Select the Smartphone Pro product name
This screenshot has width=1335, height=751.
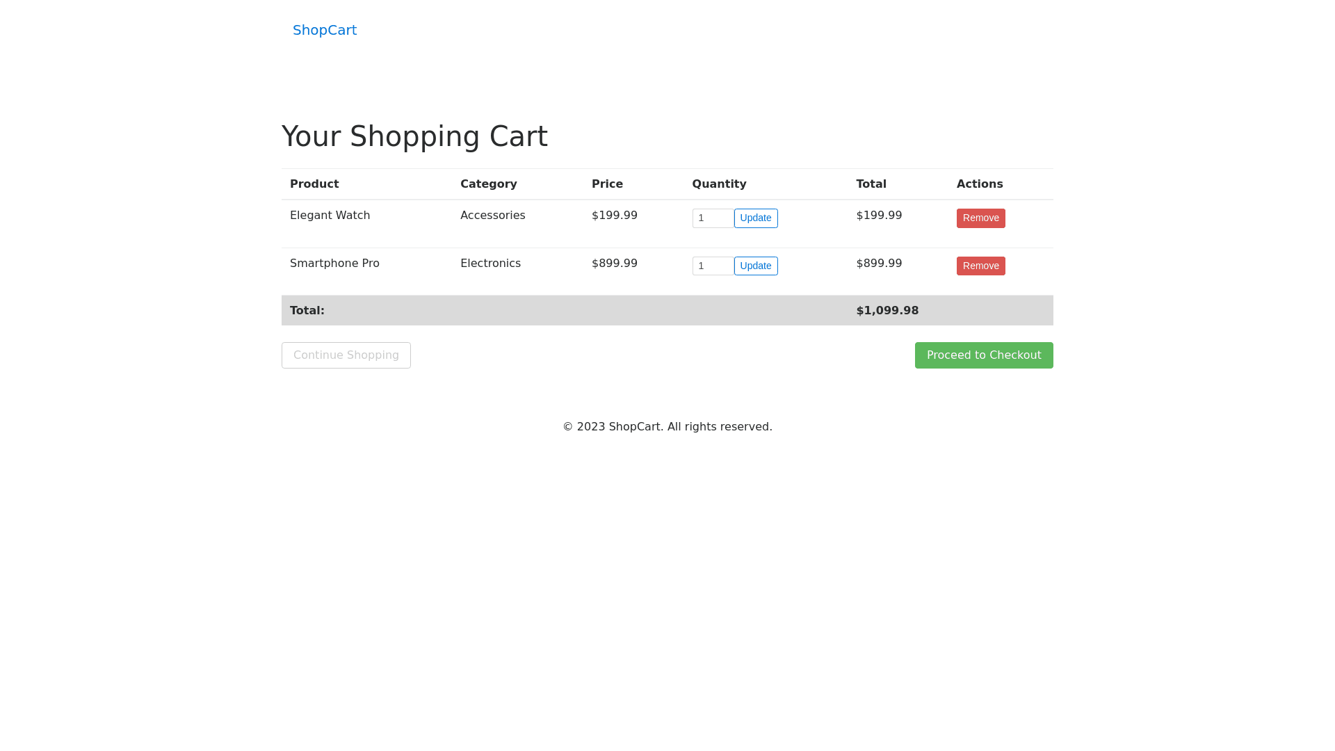point(334,264)
